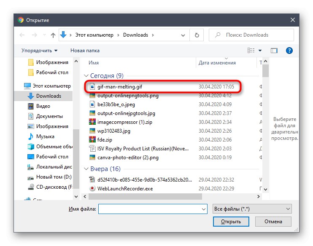313x246 pixels.
Task: Click the sidebar up scroll arrow
Action: pyautogui.click(x=76, y=61)
